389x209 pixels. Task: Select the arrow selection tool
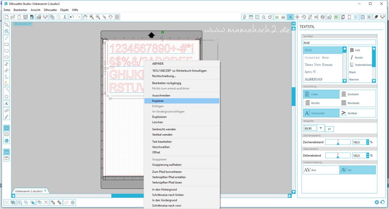tap(7, 25)
